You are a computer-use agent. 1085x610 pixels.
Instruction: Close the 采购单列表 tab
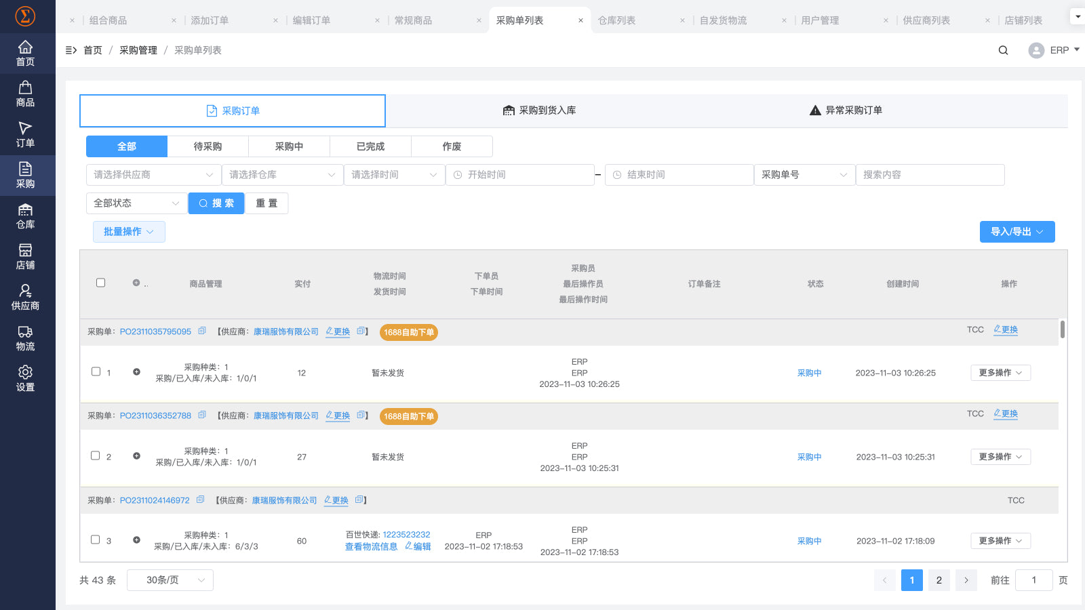pyautogui.click(x=580, y=20)
